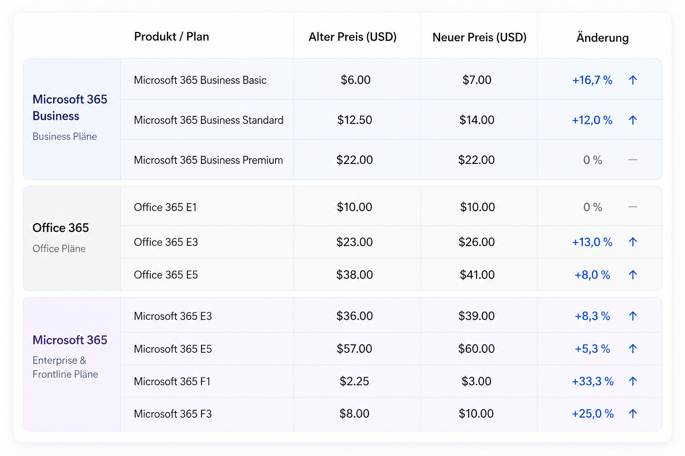The image size is (685, 456).
Task: Click the new price $41.00
Action: click(x=477, y=274)
